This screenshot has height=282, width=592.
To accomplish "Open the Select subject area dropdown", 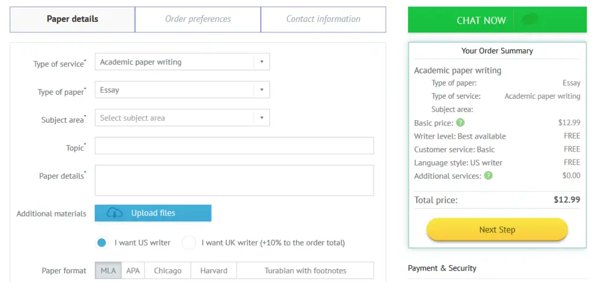I will pos(182,118).
